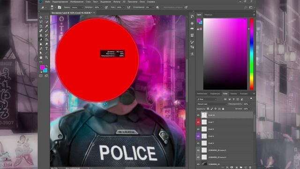
Task: Open the Файл menu
Action: click(x=47, y=2)
